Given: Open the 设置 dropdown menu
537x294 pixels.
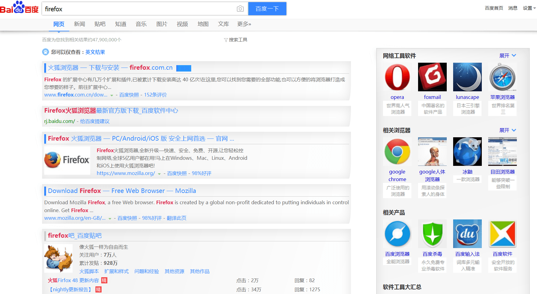Looking at the screenshot, I should click(529, 8).
